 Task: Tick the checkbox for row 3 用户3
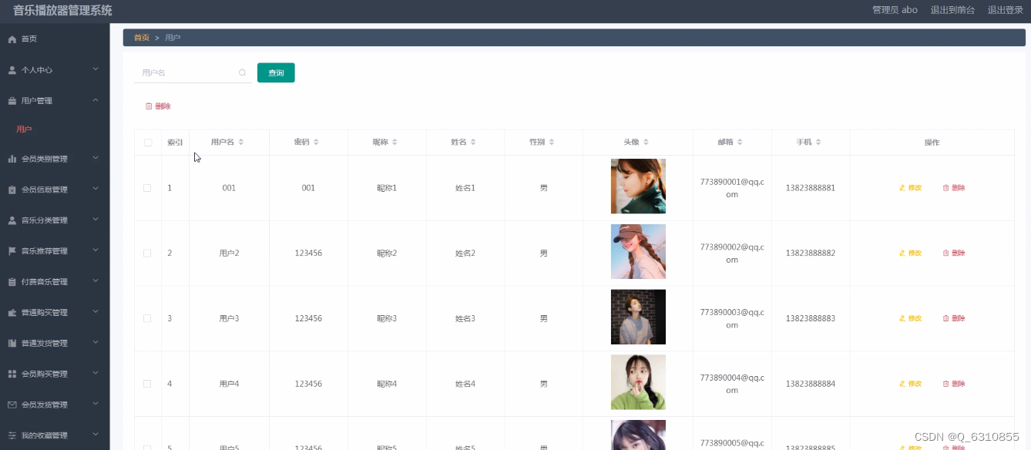148,318
